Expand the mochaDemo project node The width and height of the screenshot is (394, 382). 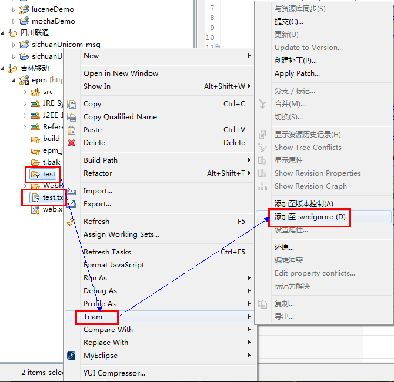(14, 21)
